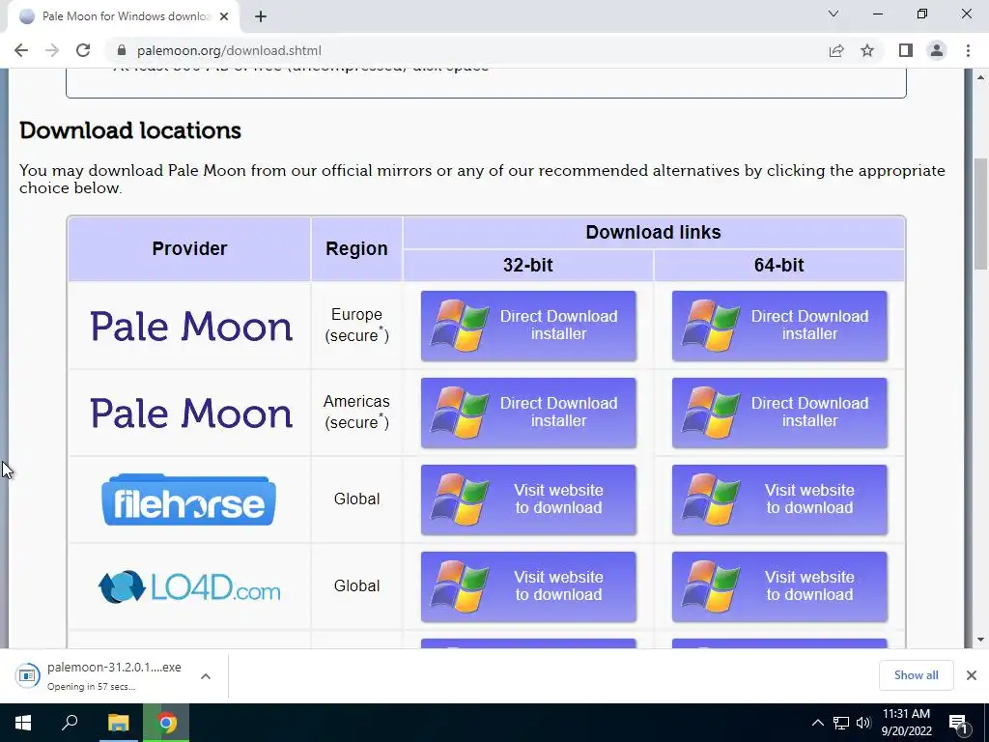Download 32-bit installer from Americas mirror
The height and width of the screenshot is (742, 989).
click(x=528, y=413)
